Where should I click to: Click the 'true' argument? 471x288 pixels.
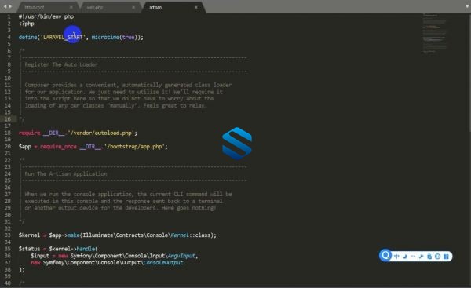click(128, 37)
